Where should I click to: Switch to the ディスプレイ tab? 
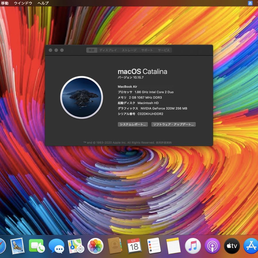click(x=108, y=50)
